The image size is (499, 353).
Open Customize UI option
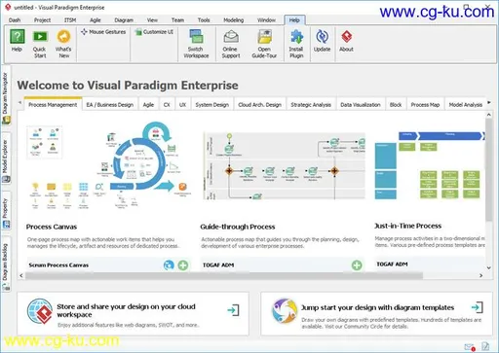coord(154,32)
